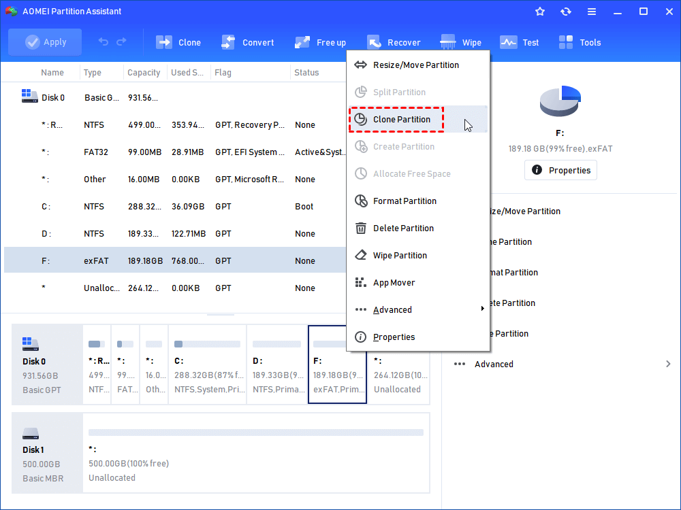Choose Wipe Partition from context menu

418,256
